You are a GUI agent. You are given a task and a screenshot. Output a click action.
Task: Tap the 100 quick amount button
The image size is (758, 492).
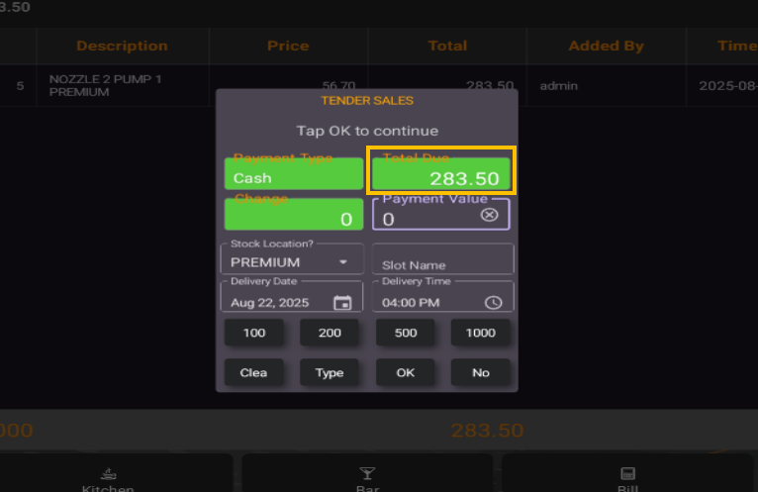pyautogui.click(x=254, y=333)
